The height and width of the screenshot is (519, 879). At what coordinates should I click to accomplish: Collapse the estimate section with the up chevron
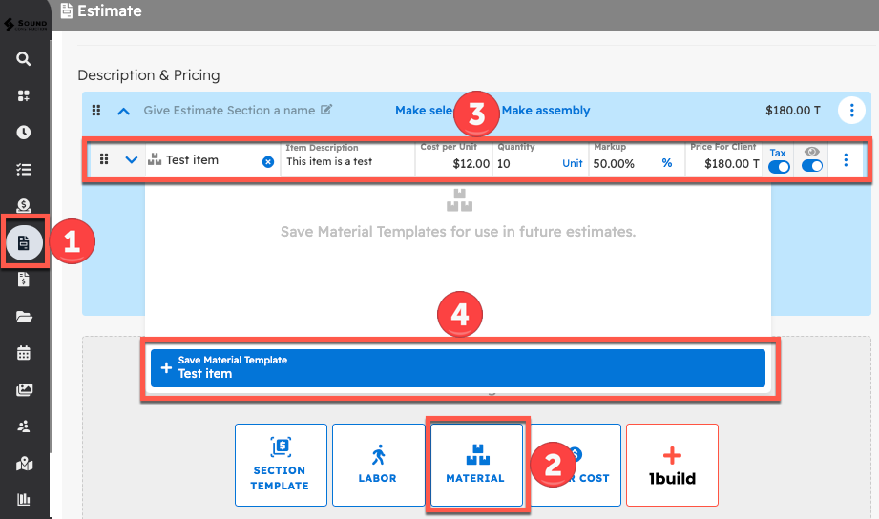123,111
